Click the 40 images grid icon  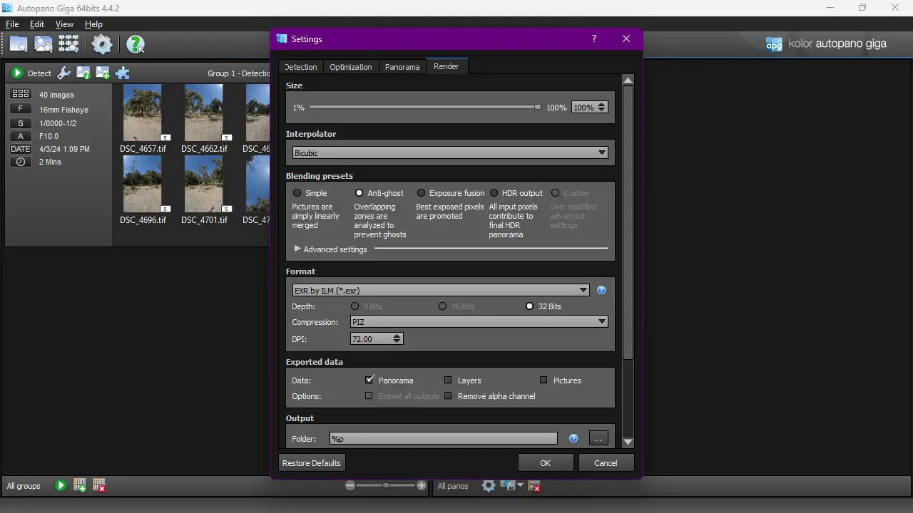pos(21,94)
